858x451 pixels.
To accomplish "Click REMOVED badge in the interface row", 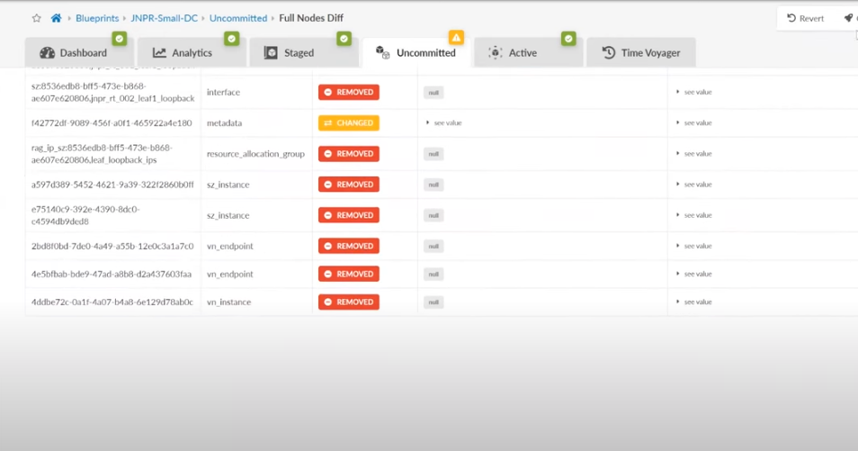I will point(349,92).
